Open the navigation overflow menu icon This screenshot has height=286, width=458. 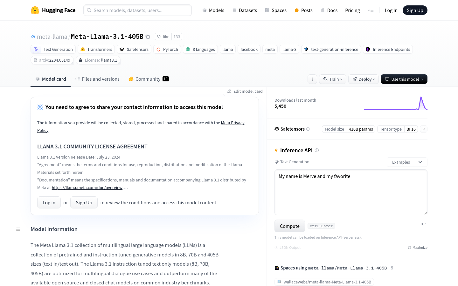click(371, 10)
